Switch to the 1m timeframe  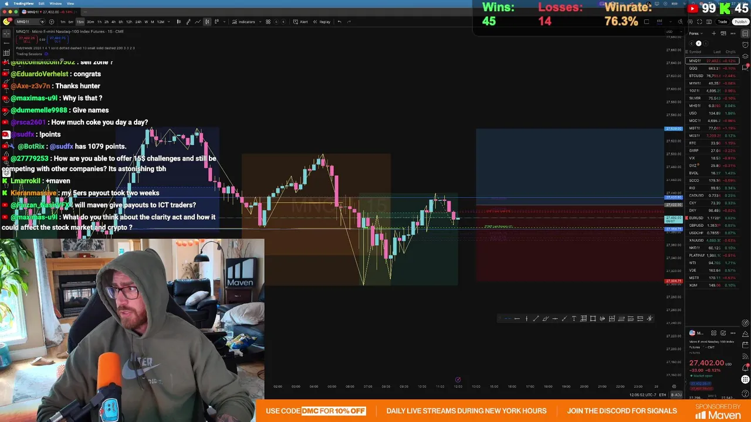point(62,22)
